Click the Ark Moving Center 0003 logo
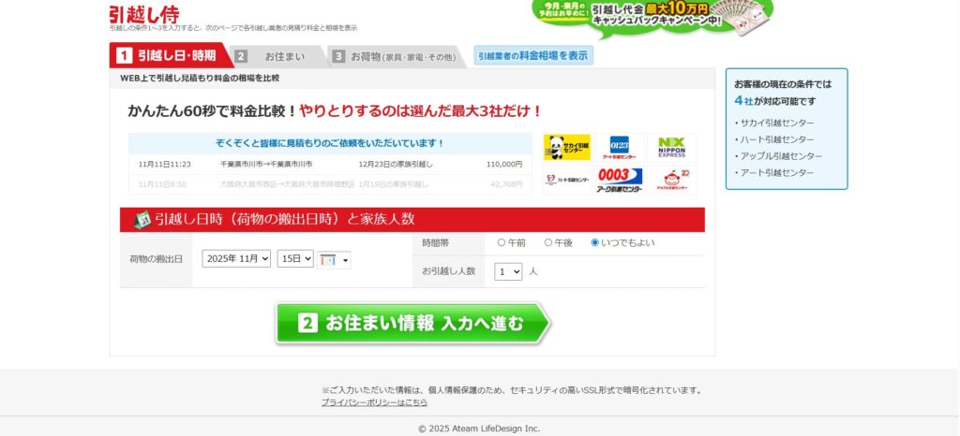 (620, 180)
